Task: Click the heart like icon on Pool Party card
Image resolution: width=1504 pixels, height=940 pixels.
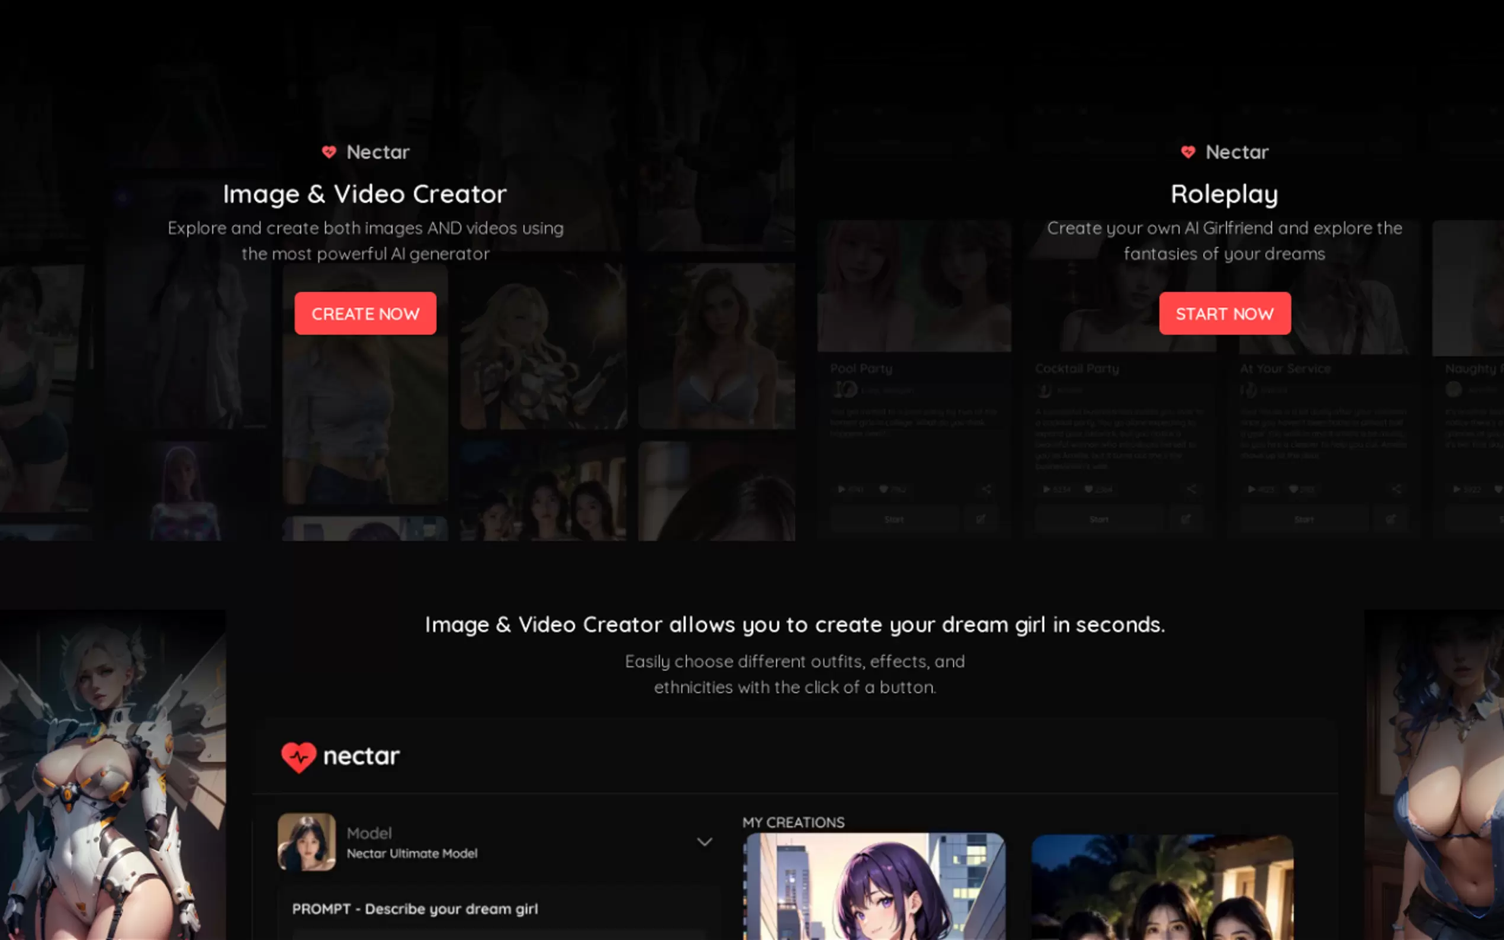Action: click(883, 490)
